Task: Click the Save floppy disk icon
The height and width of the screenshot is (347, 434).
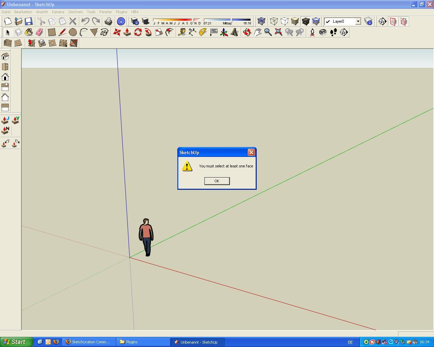Action: 28,21
